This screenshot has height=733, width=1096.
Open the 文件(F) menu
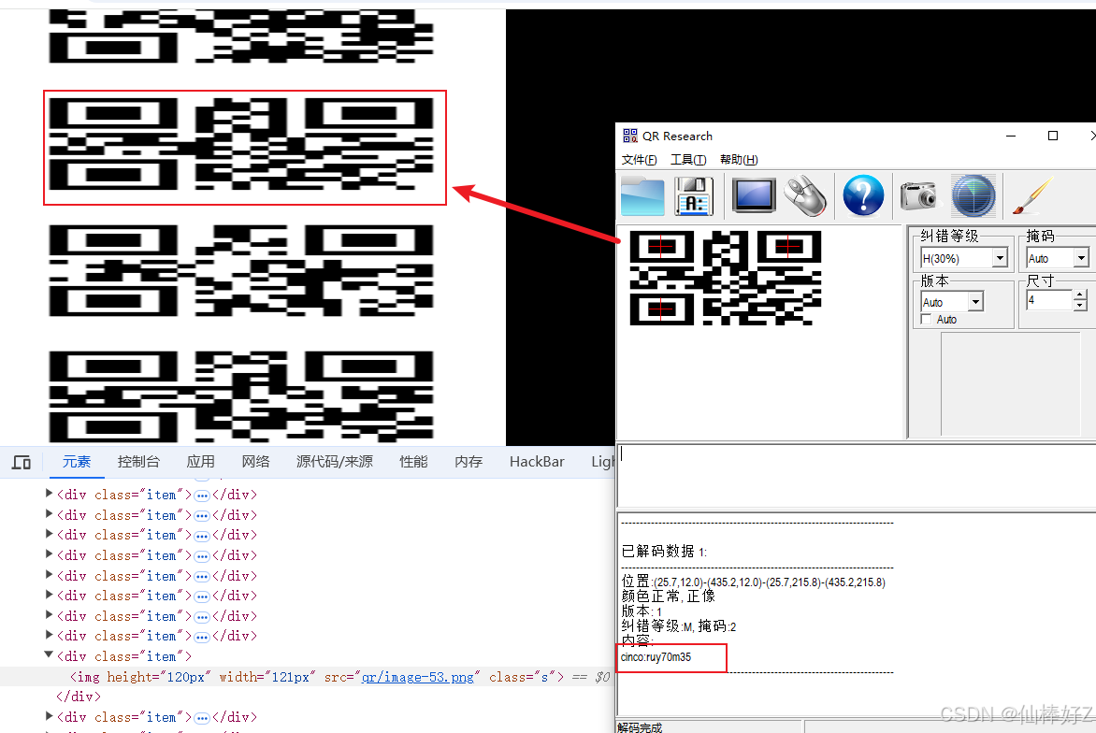click(639, 159)
